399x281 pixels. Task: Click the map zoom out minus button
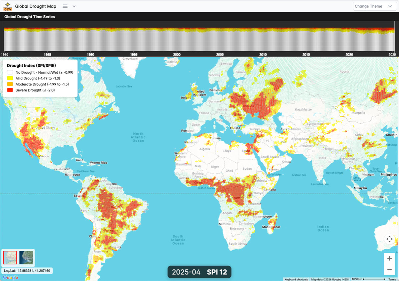click(389, 269)
